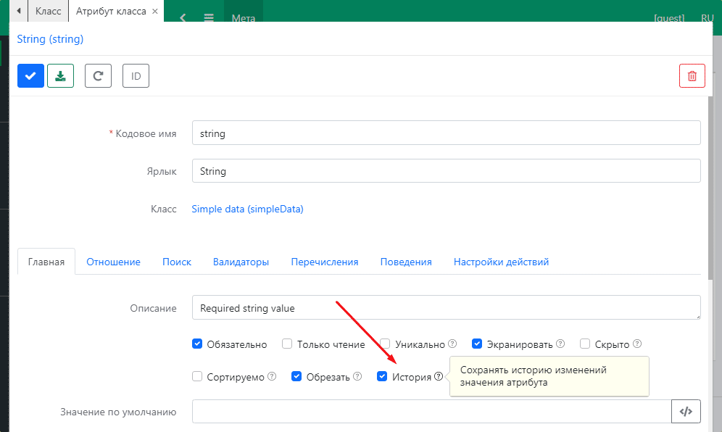
Task: Uncheck the Обязательно checkbox
Action: (x=197, y=344)
